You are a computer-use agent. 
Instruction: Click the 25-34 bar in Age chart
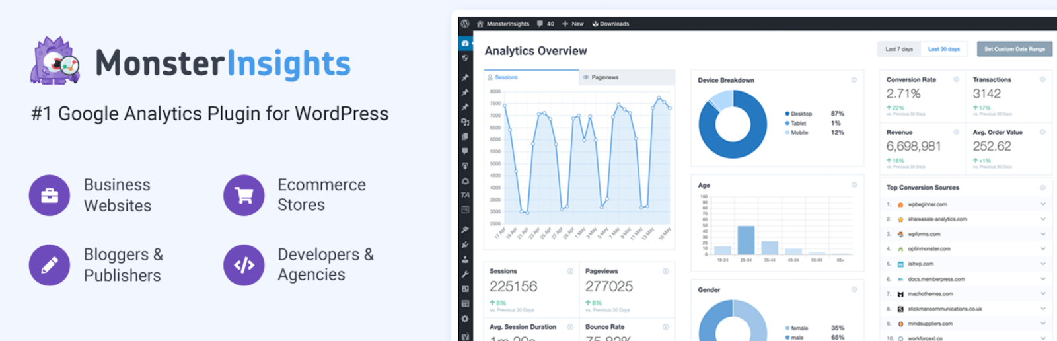tap(746, 241)
